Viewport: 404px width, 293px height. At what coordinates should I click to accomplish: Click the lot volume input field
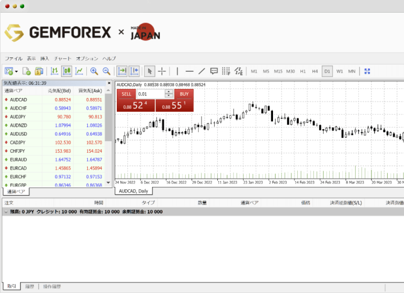(150, 94)
